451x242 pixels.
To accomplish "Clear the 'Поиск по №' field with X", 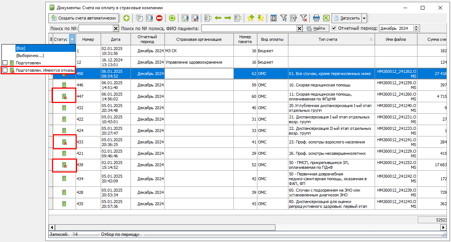I will point(115,28).
